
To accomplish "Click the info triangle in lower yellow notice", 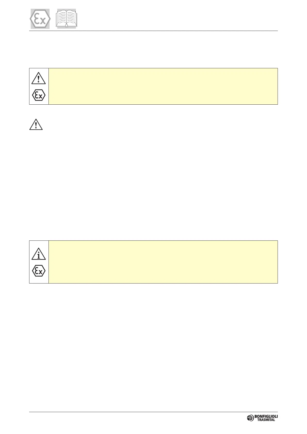I will pyautogui.click(x=39, y=253).
